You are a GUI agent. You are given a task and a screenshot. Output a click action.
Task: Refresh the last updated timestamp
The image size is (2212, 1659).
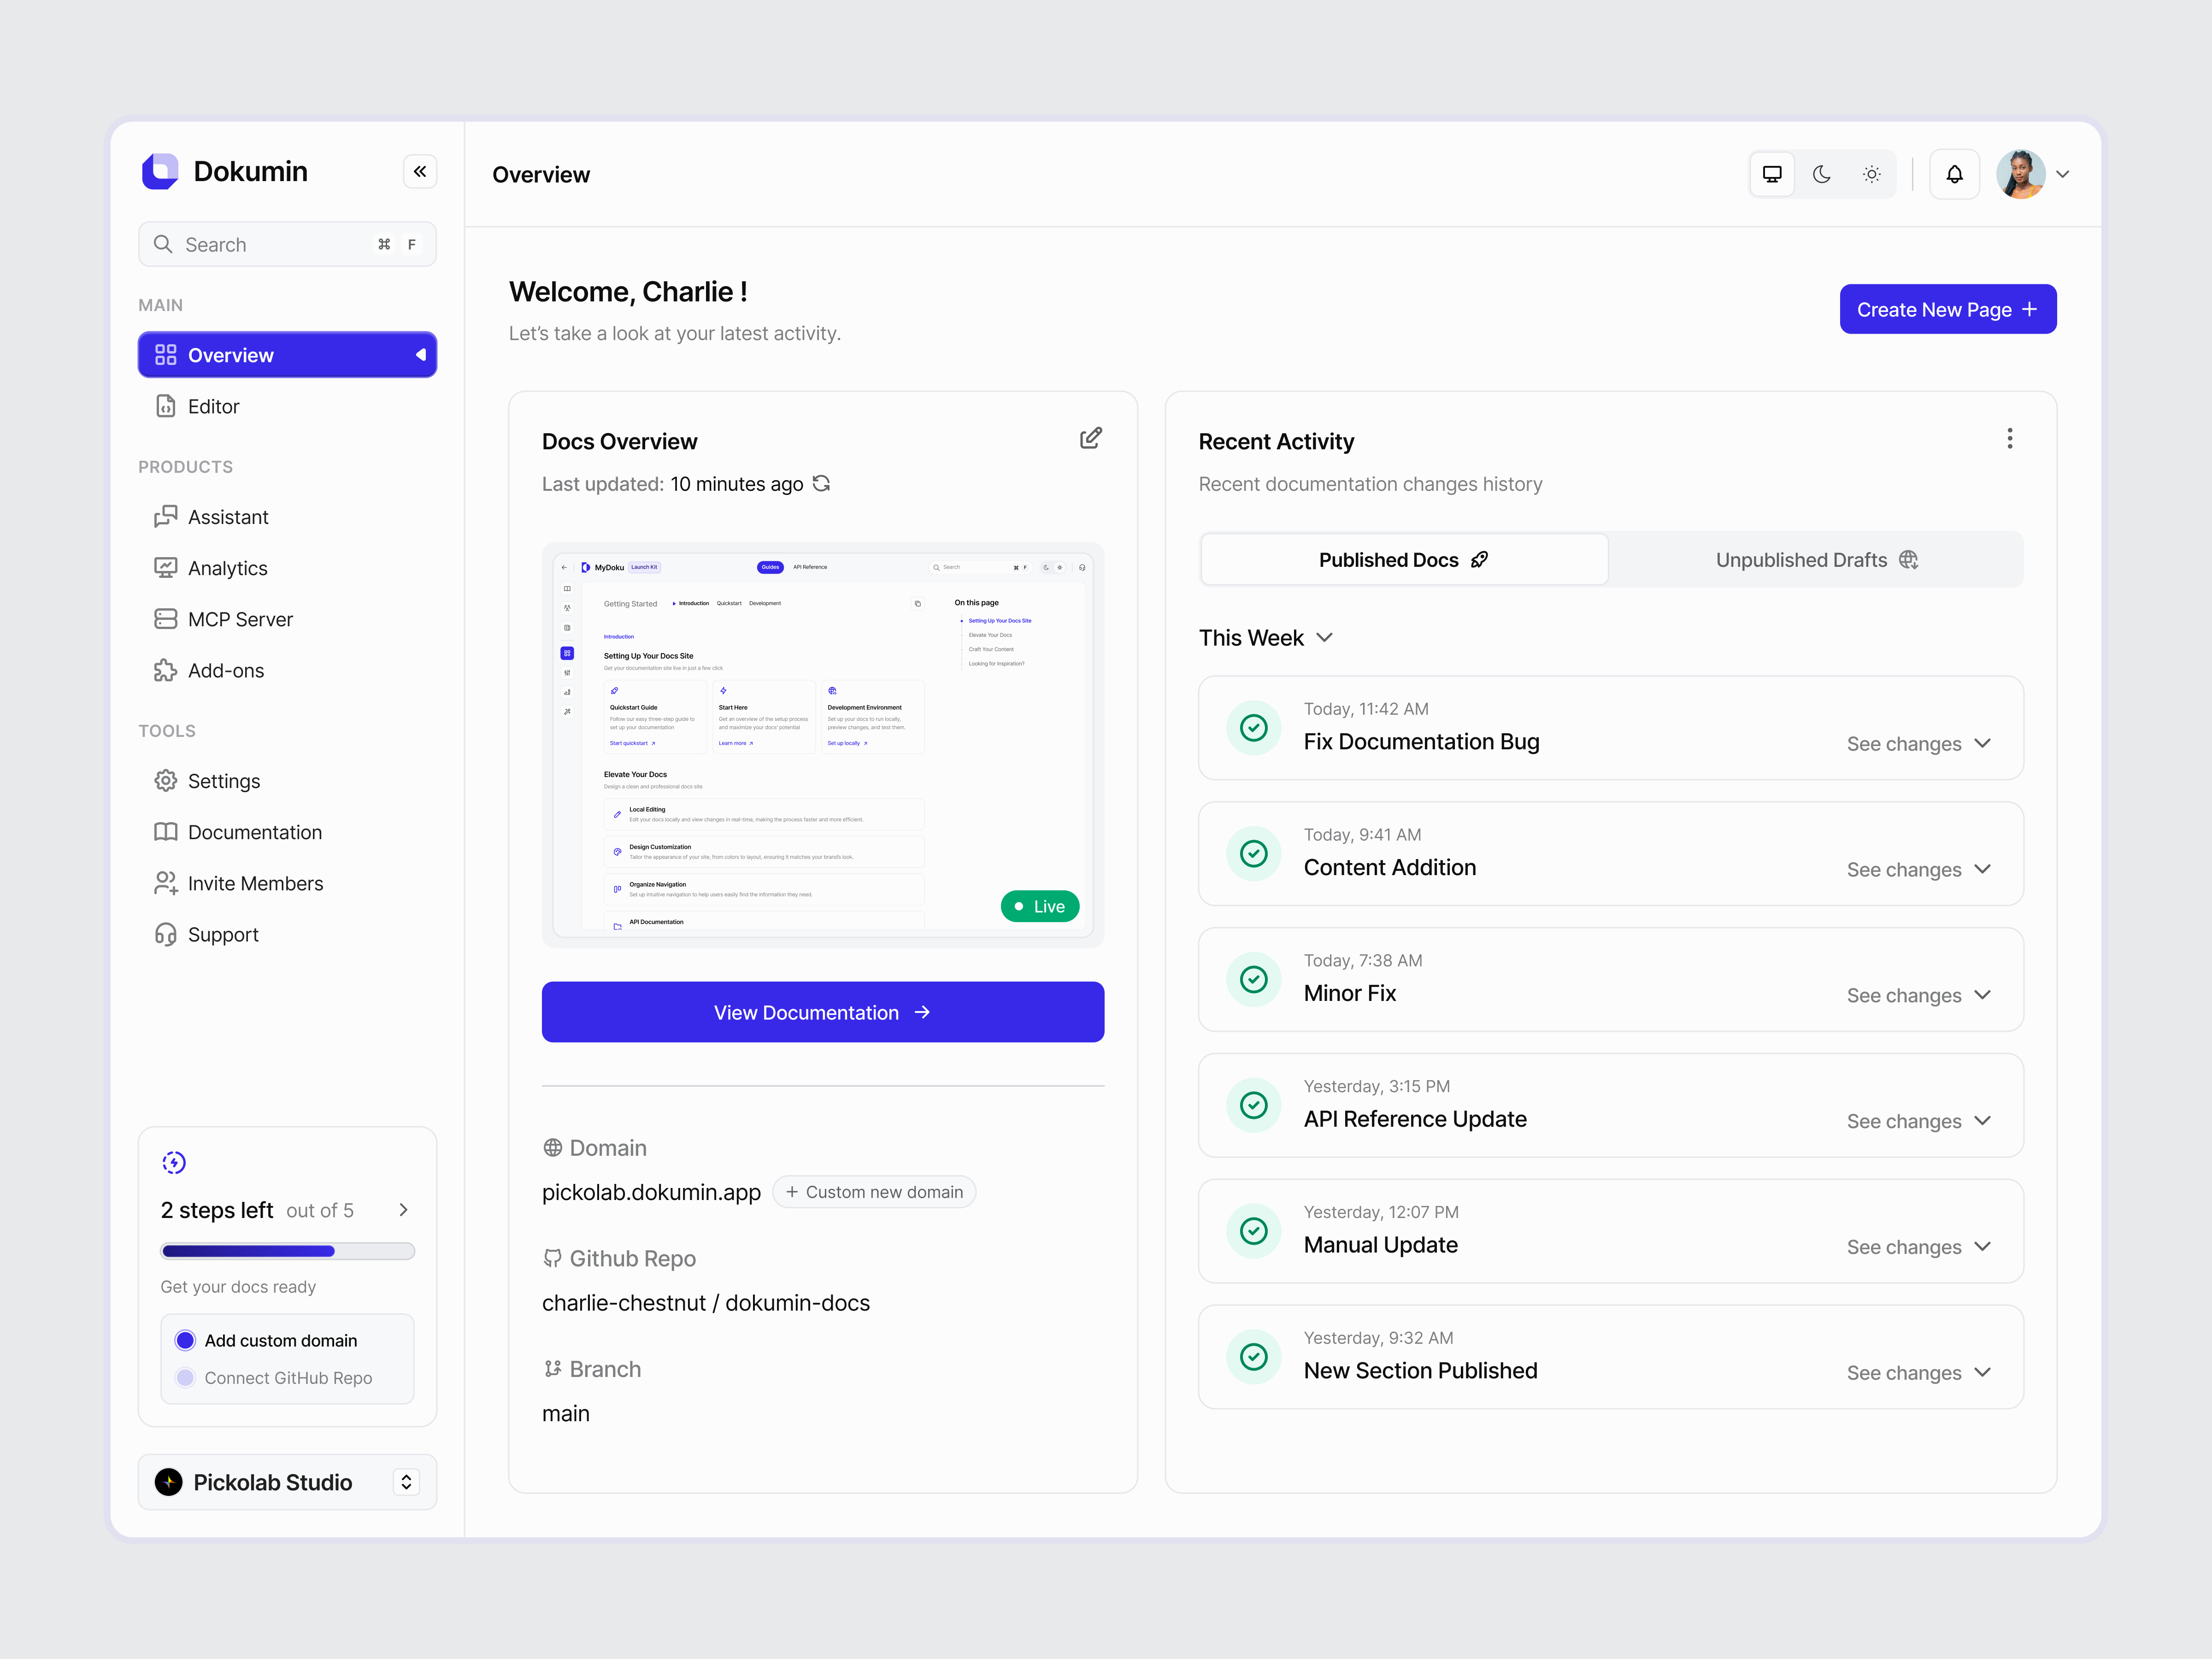coord(822,483)
